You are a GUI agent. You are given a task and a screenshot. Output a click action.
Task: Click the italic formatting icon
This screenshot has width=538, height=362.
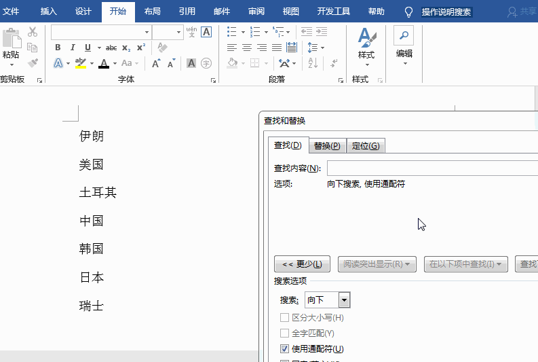73,48
